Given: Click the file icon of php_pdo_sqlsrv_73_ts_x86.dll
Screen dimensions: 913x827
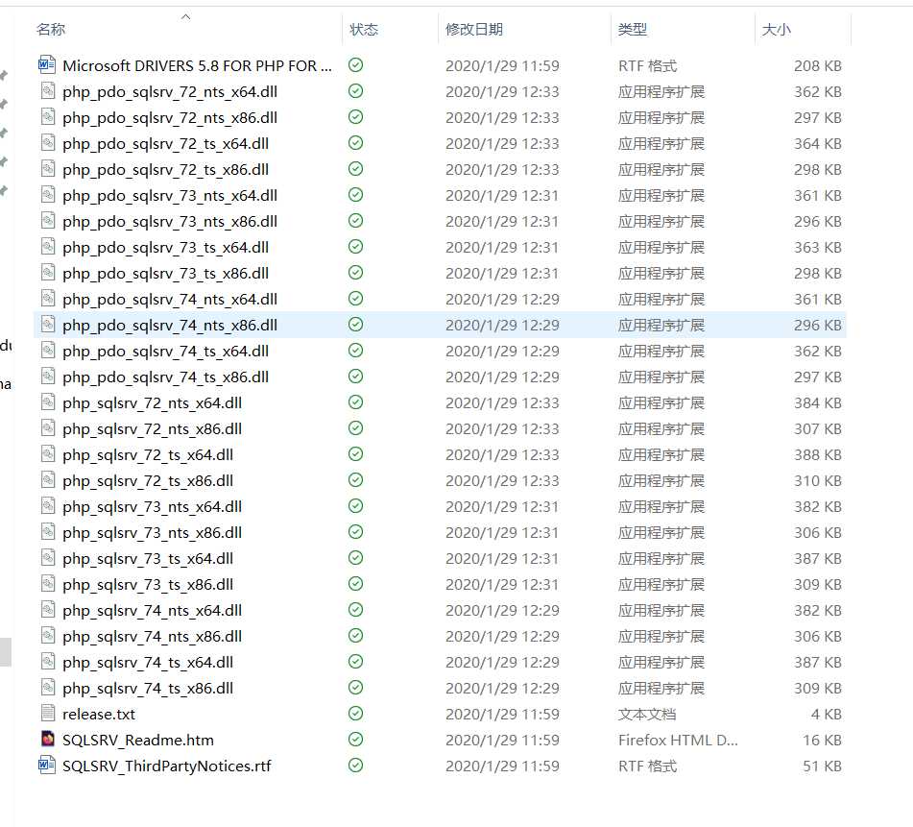Looking at the screenshot, I should point(48,273).
